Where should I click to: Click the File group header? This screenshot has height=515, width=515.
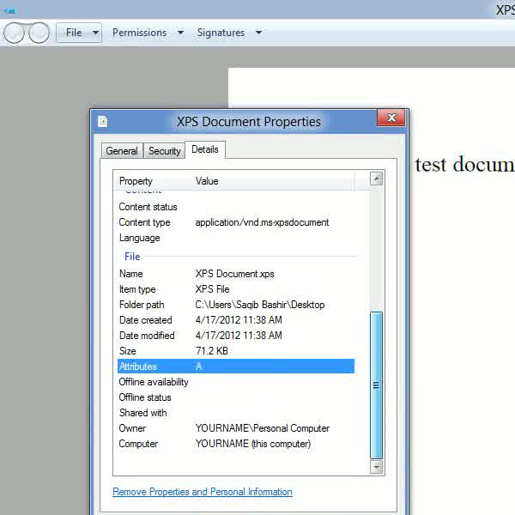[x=132, y=257]
